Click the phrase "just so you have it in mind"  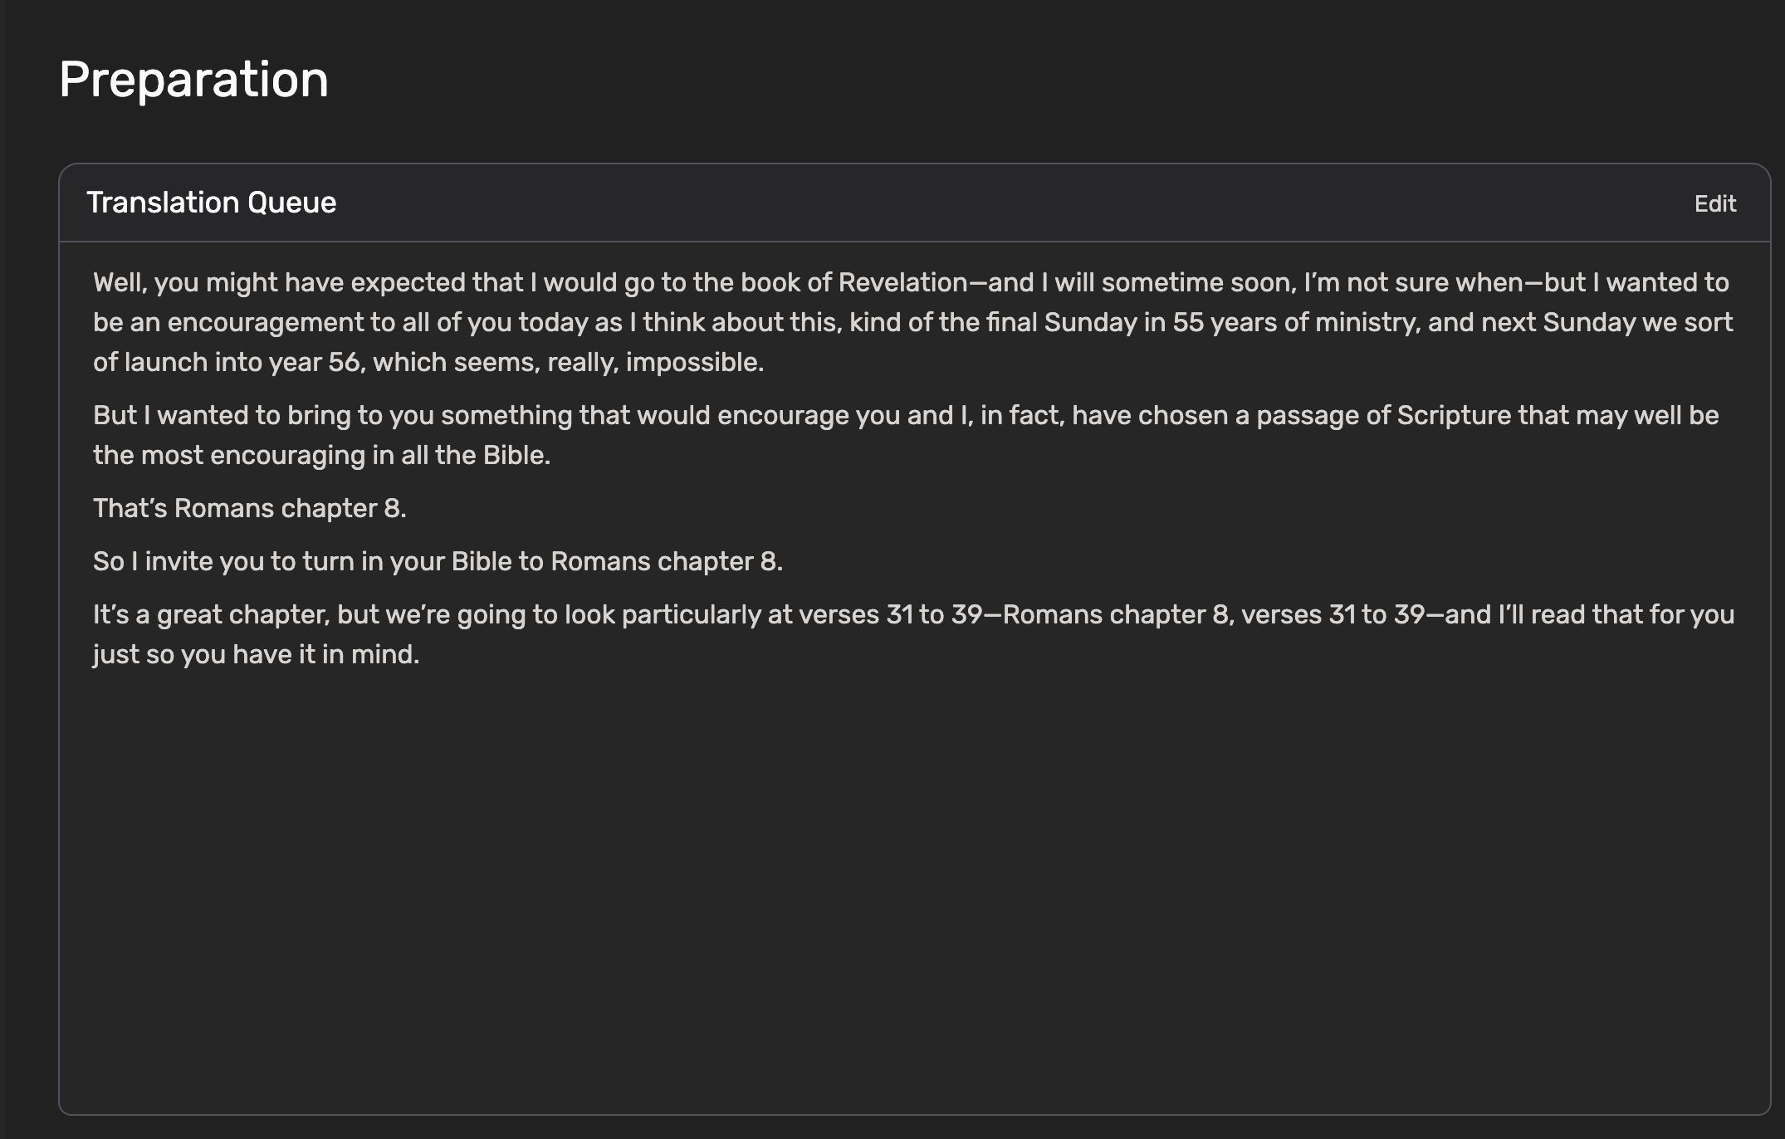tap(256, 654)
